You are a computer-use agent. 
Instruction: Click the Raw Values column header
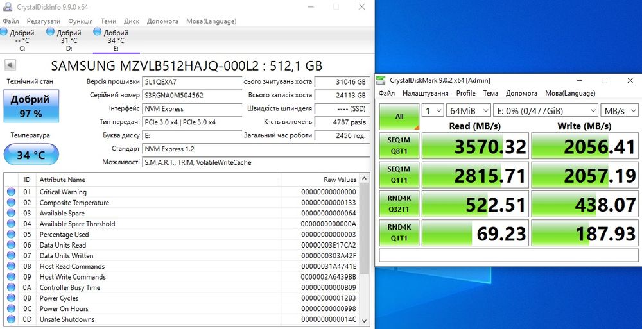(x=320, y=180)
